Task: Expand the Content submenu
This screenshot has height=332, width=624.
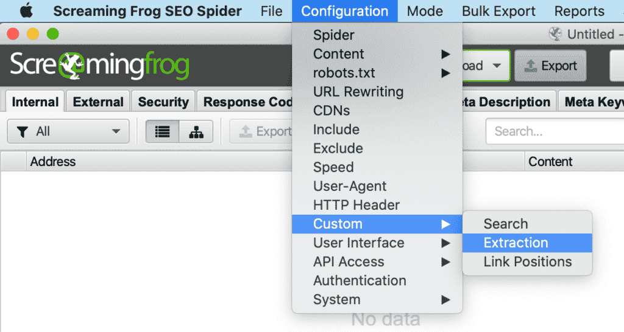Action: tap(377, 54)
